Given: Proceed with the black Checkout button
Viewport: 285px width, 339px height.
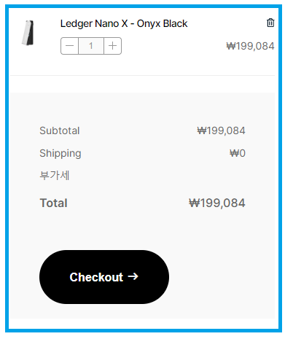Looking at the screenshot, I should coord(104,277).
